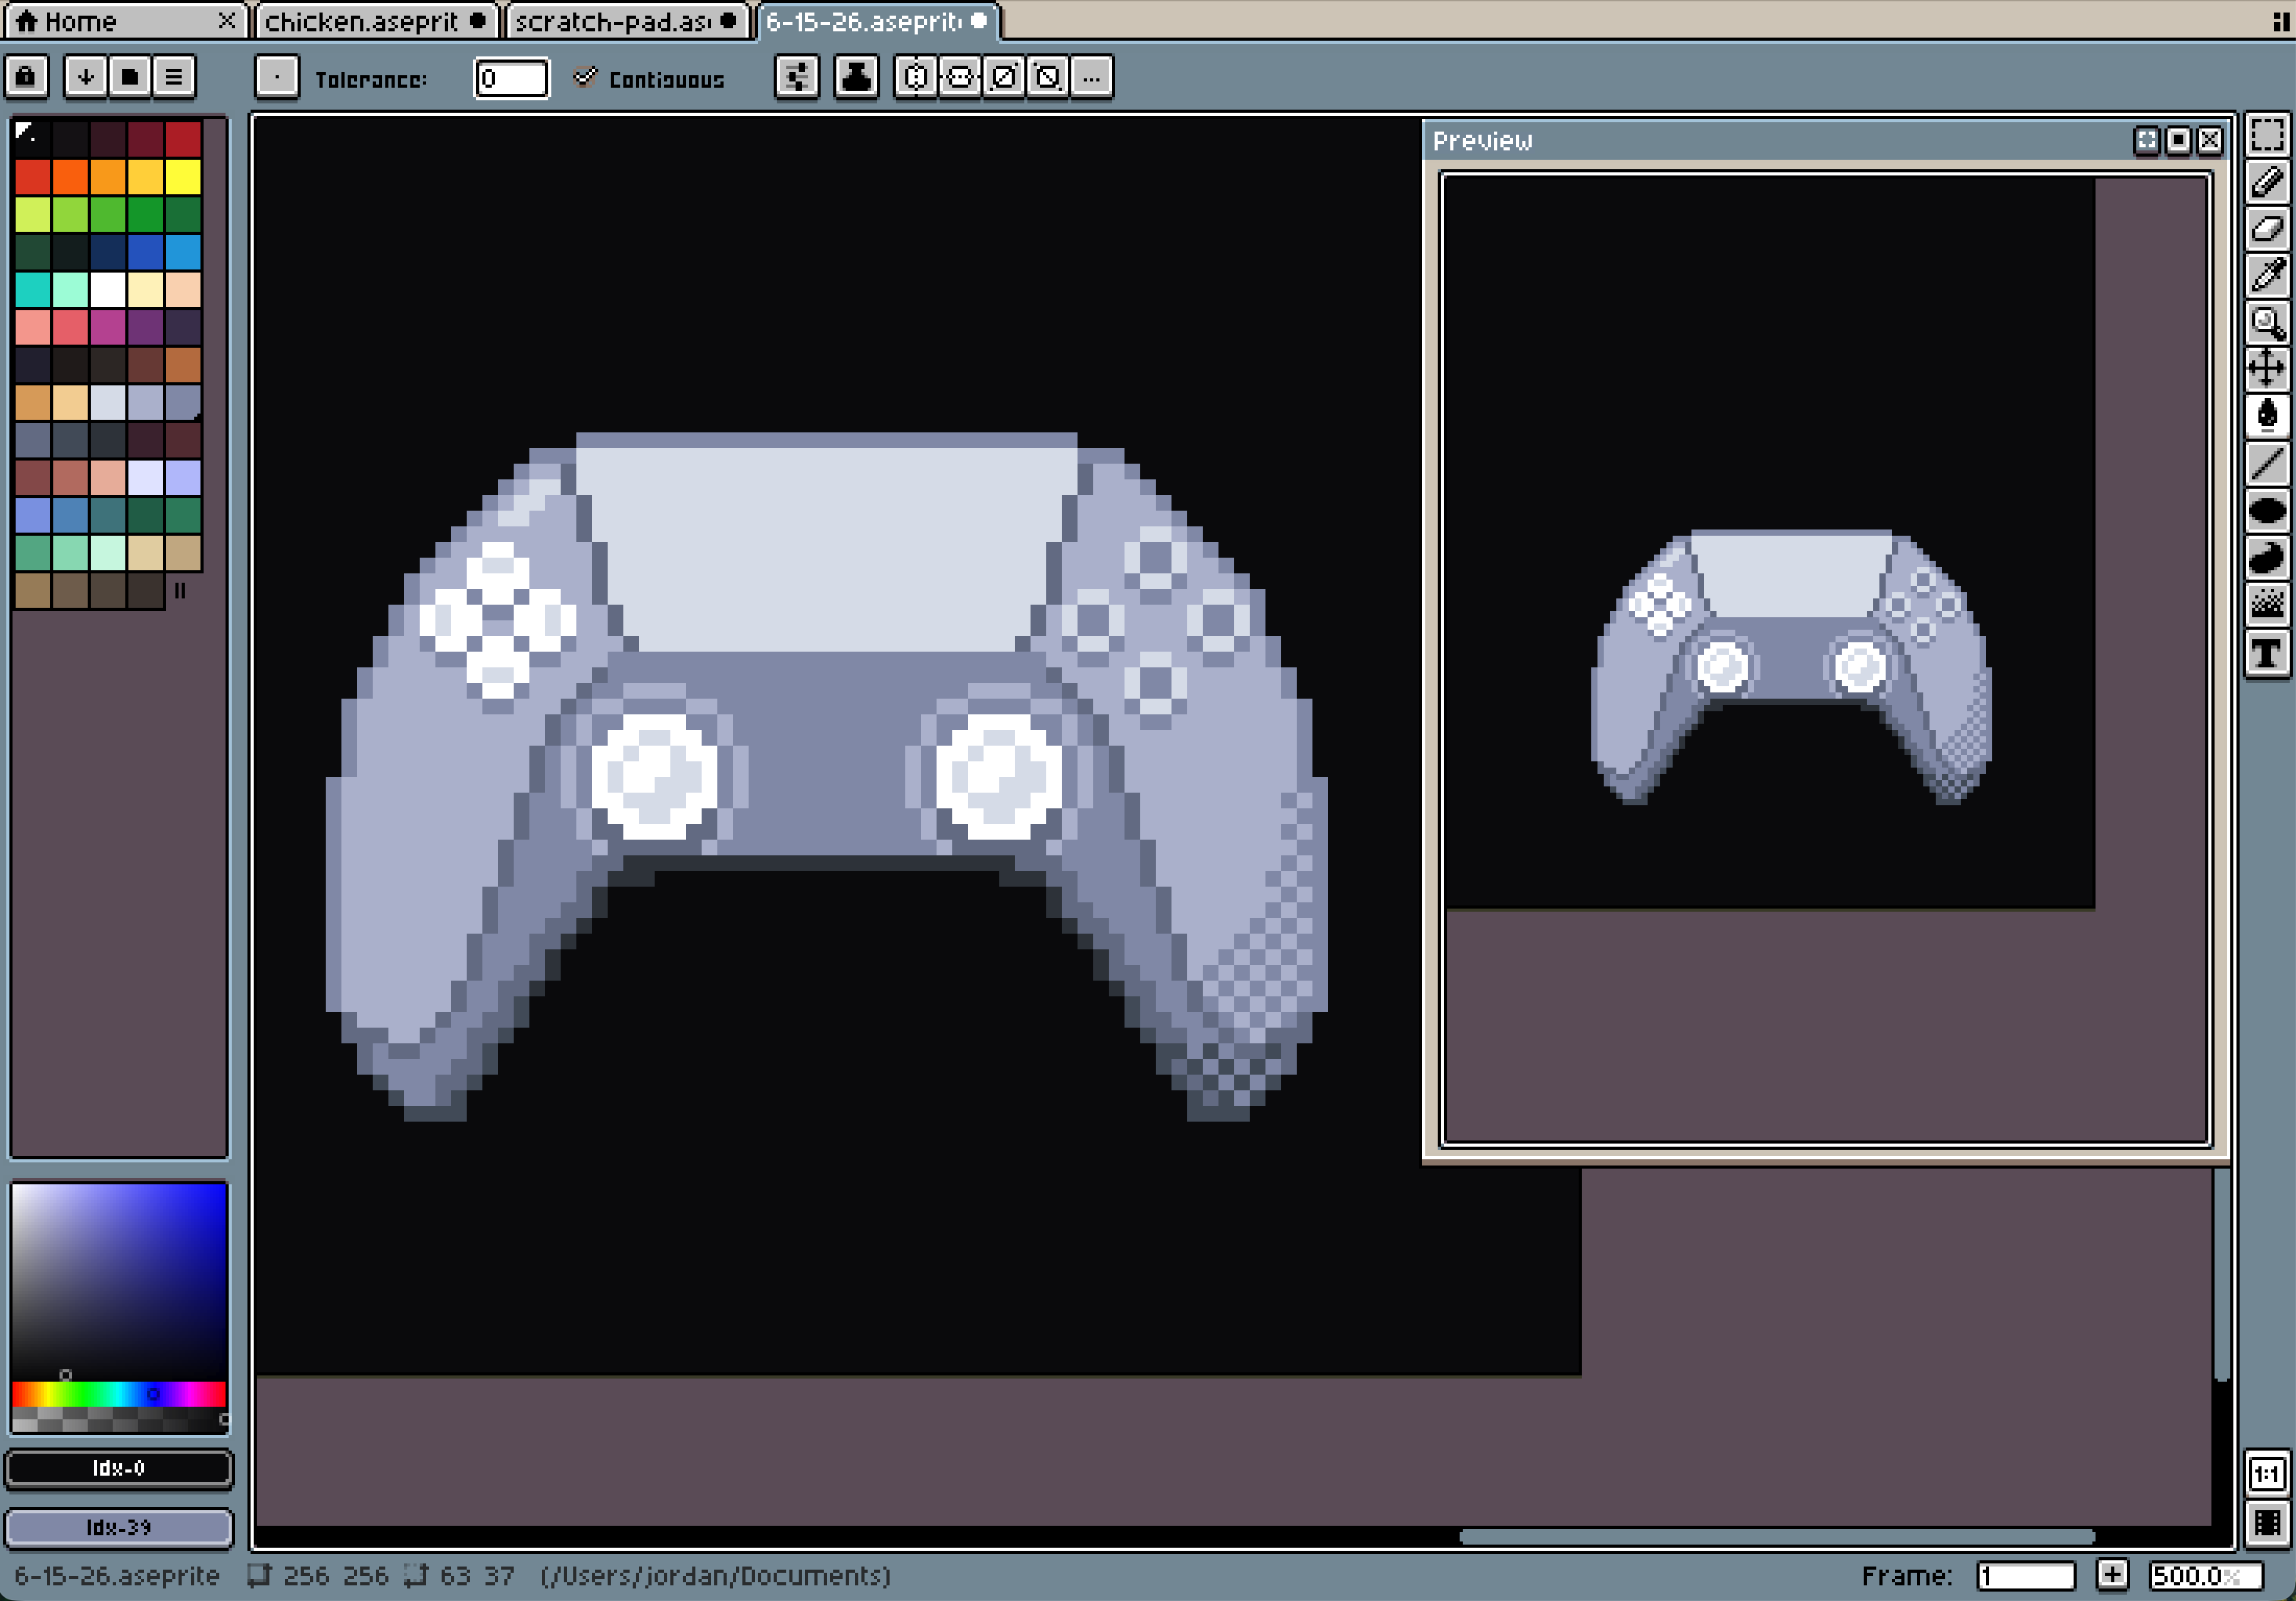Image resolution: width=2296 pixels, height=1601 pixels.
Task: Click the Frame number input field
Action: [x=2025, y=1575]
